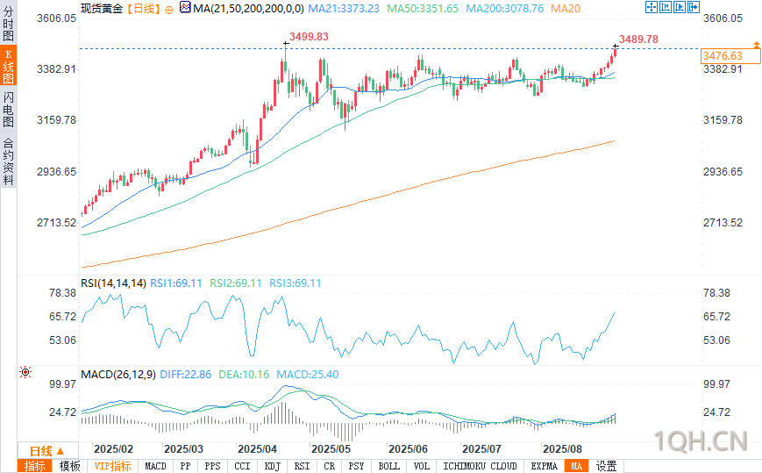Select the ICHIMOKU CLOUD indicator
762x473 pixels.
(481, 466)
